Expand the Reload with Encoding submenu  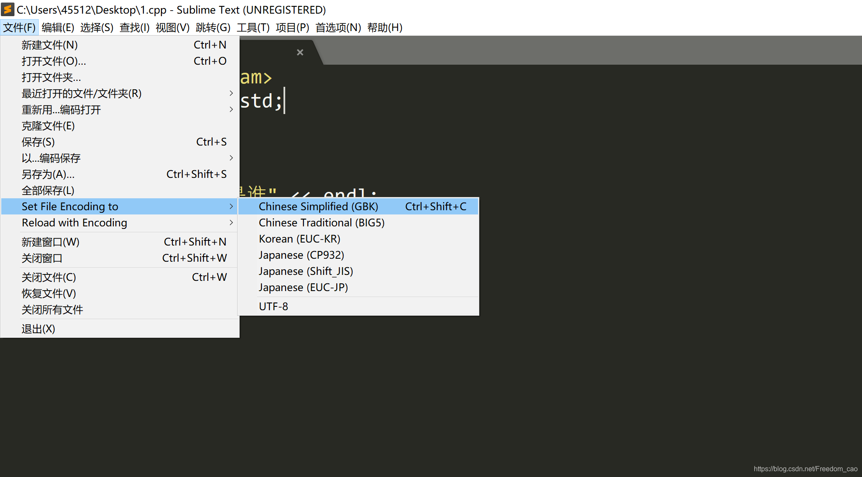click(x=231, y=223)
